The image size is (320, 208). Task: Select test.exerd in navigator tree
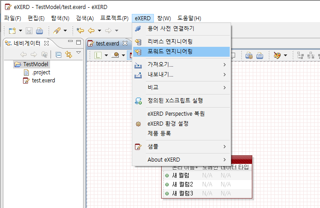[39, 81]
